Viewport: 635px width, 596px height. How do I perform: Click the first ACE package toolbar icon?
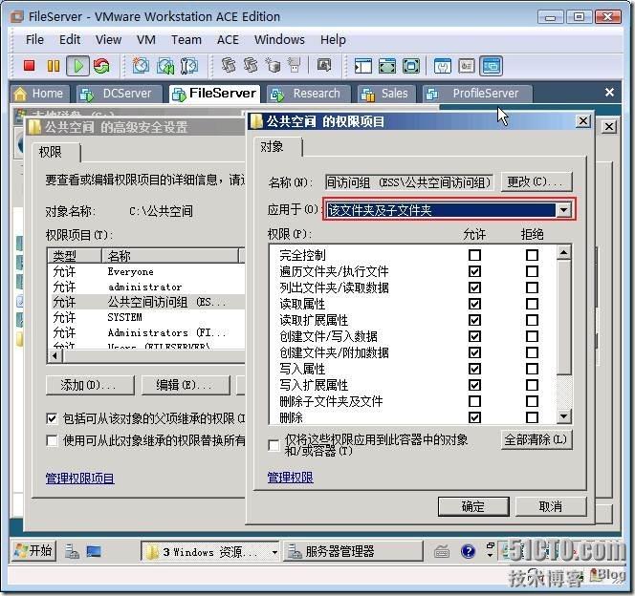pos(229,65)
